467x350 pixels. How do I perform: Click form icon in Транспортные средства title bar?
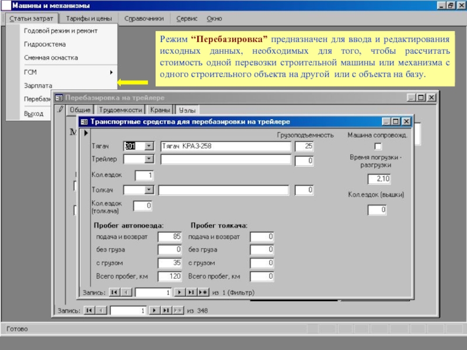tap(84, 122)
